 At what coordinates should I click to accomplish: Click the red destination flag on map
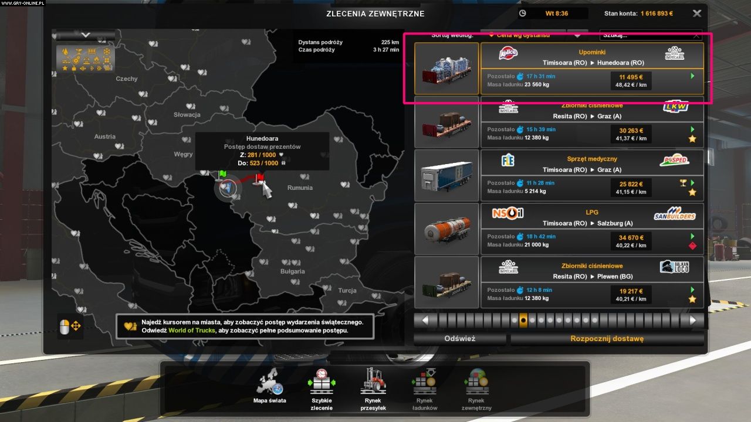260,178
